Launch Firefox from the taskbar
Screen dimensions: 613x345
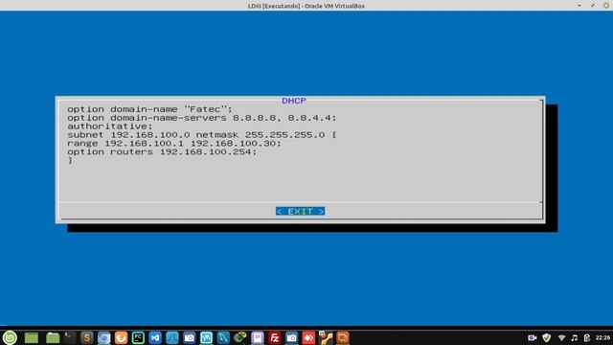pyautogui.click(x=122, y=337)
